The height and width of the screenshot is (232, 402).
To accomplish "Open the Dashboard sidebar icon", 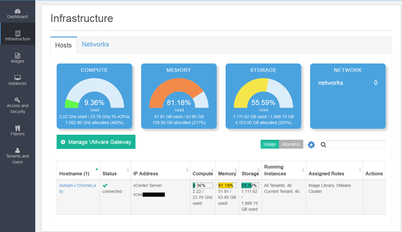I will 17,11.
